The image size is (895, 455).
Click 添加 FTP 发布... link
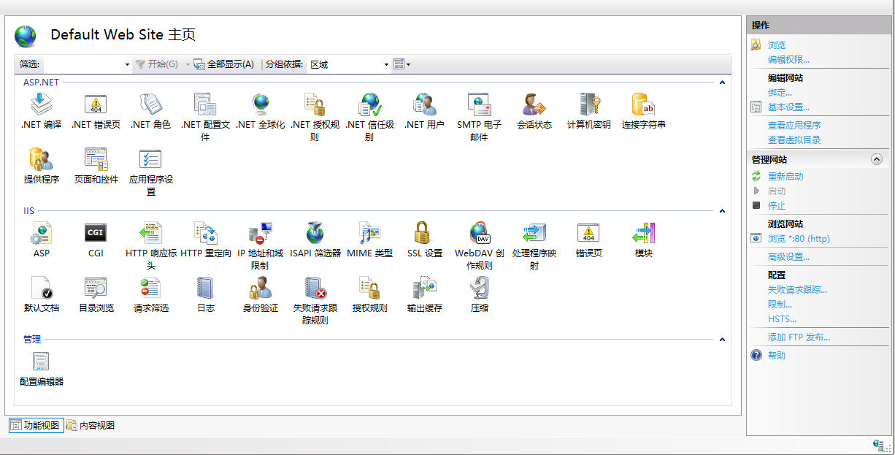click(799, 337)
